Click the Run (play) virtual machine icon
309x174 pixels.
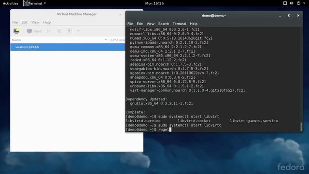49,31
